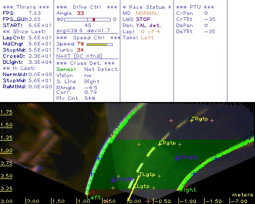Select the LRgtp yellow crosshair marker

tap(159, 144)
